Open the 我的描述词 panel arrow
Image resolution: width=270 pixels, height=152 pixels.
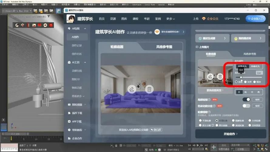pos(261,38)
